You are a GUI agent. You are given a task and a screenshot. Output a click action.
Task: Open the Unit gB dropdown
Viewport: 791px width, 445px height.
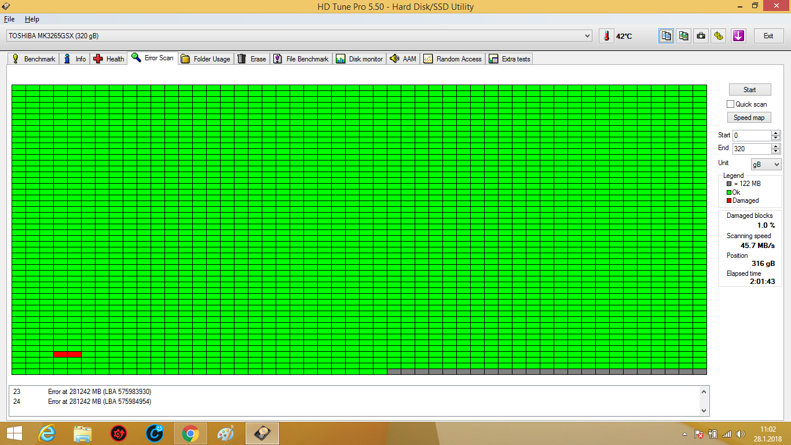click(766, 165)
